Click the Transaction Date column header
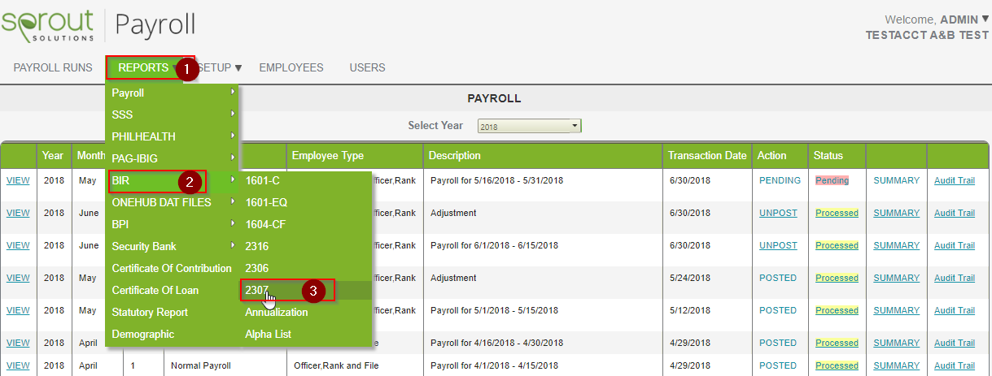 point(707,155)
